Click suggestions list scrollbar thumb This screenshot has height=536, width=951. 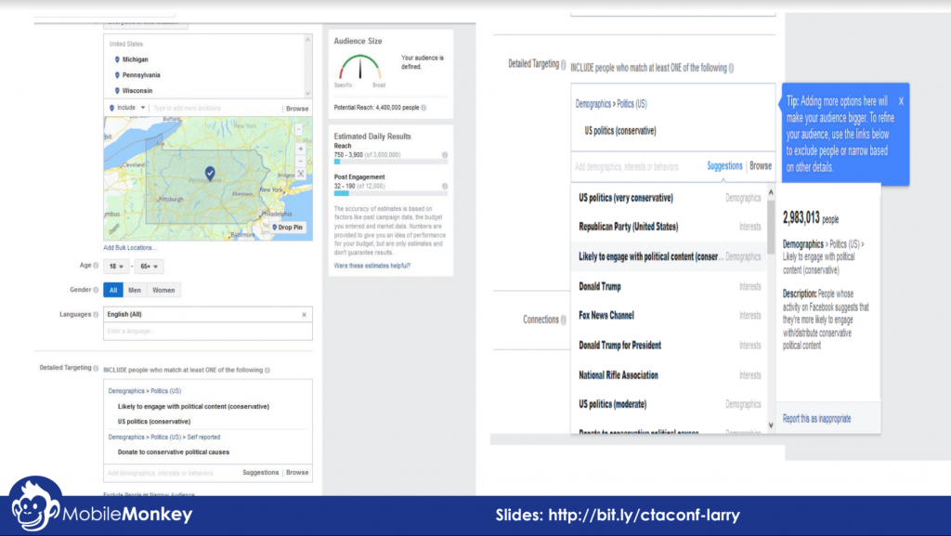tap(771, 227)
